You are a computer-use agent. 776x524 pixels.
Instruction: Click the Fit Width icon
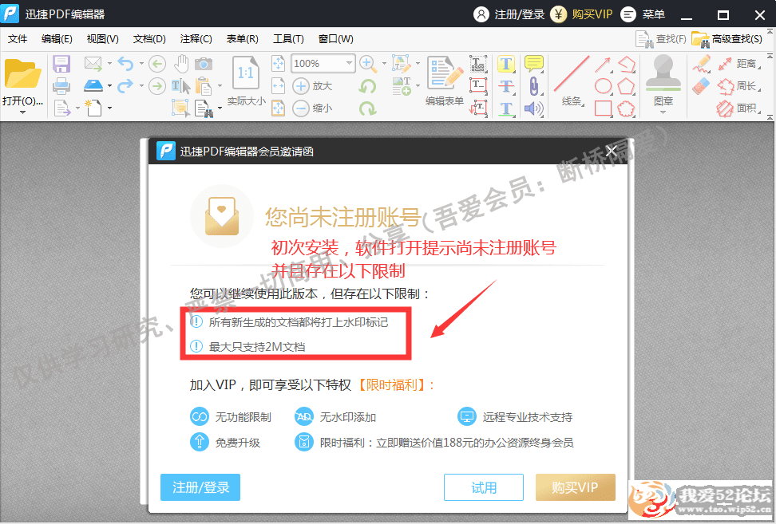tap(278, 86)
